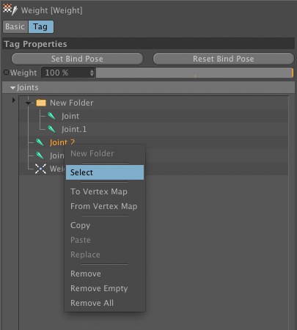The width and height of the screenshot is (297, 330).
Task: Choose Remove Empty from context menu
Action: click(99, 288)
